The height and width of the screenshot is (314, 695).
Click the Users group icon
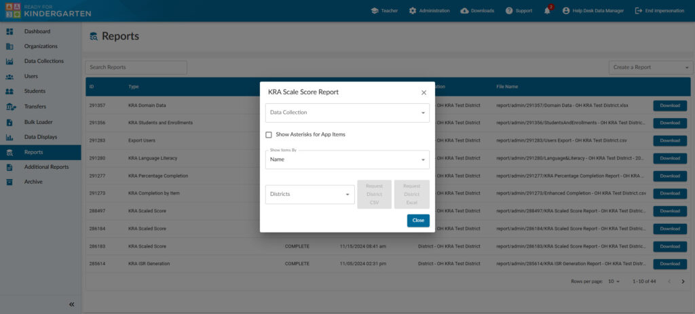(10, 77)
